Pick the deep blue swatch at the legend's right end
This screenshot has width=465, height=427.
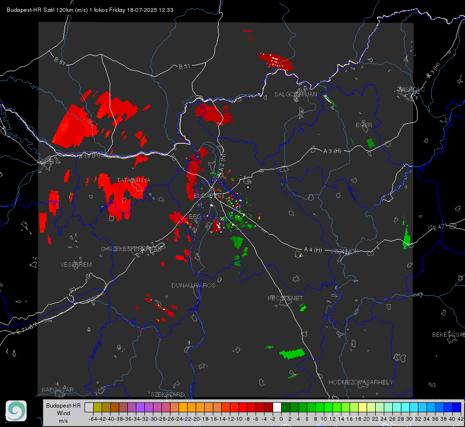[457, 407]
